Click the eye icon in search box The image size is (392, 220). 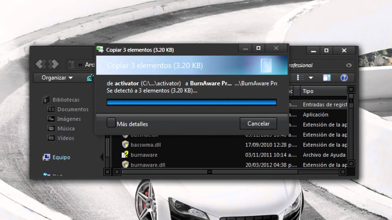349,65
